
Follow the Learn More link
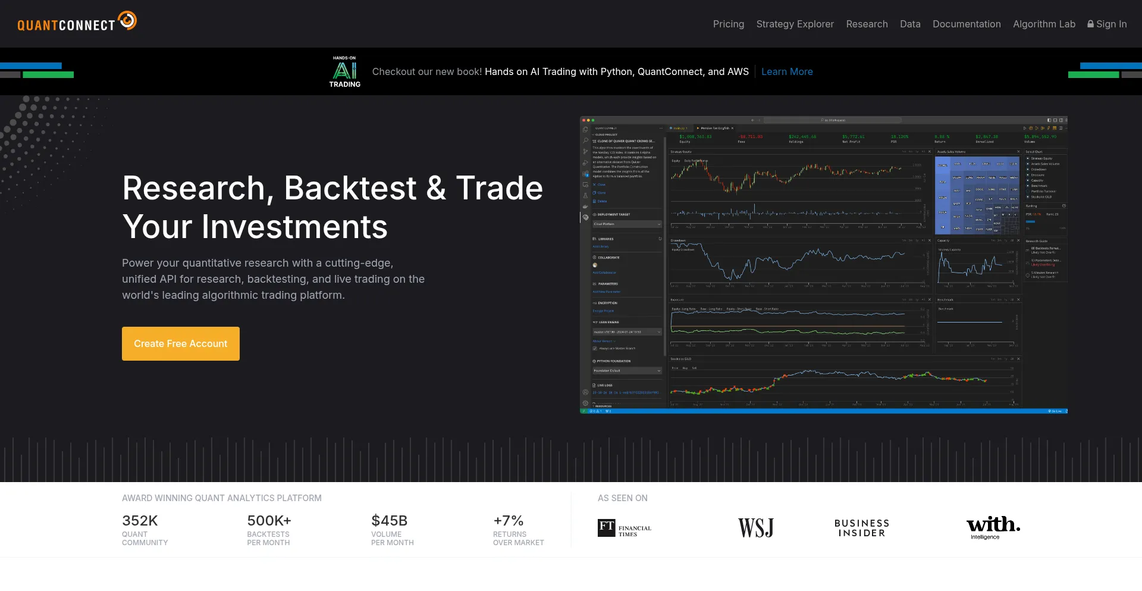787,71
